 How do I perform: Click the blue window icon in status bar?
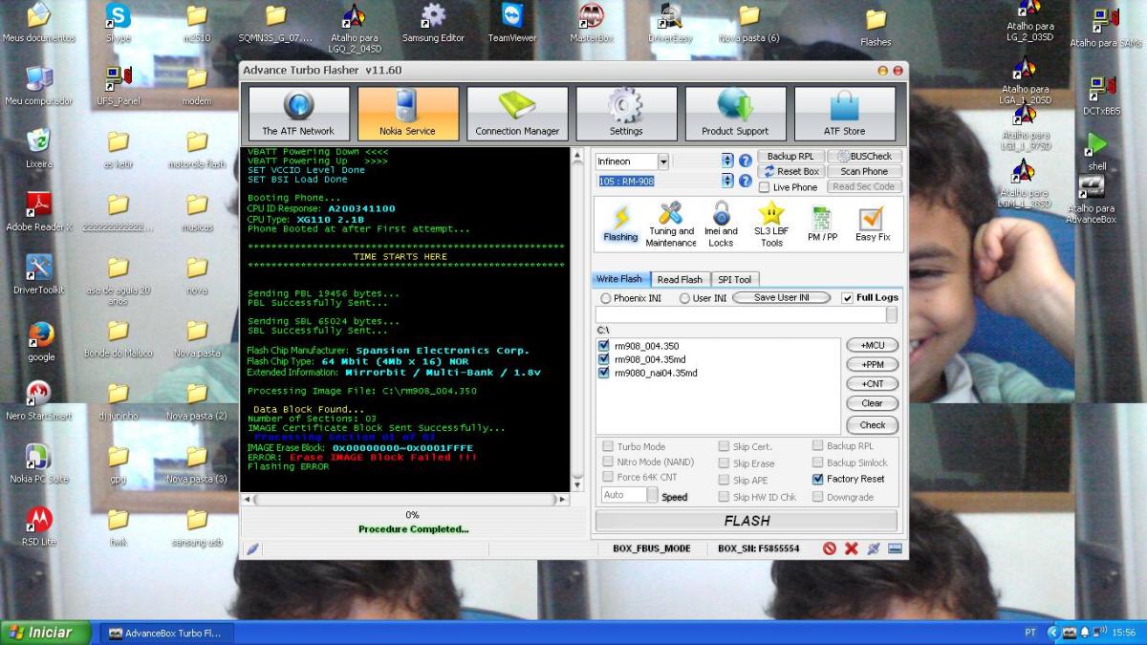coord(895,548)
